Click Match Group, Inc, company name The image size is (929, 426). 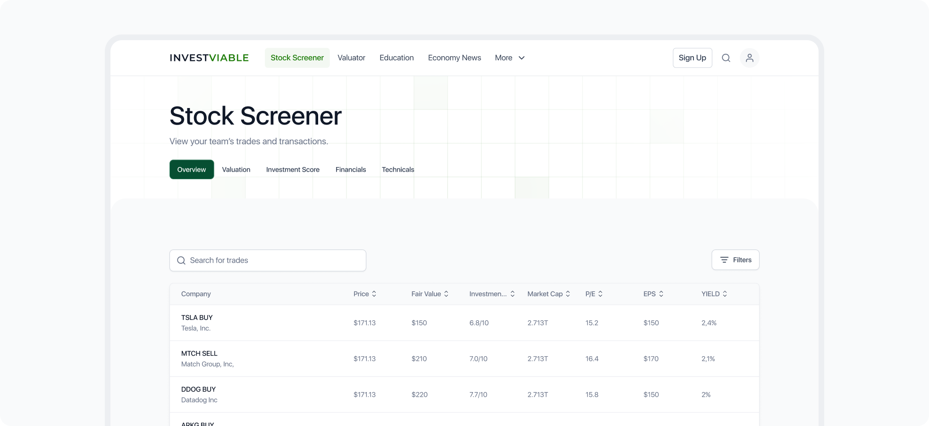(208, 364)
